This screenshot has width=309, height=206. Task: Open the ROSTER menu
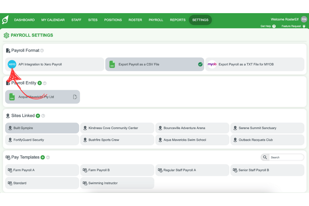pos(135,20)
